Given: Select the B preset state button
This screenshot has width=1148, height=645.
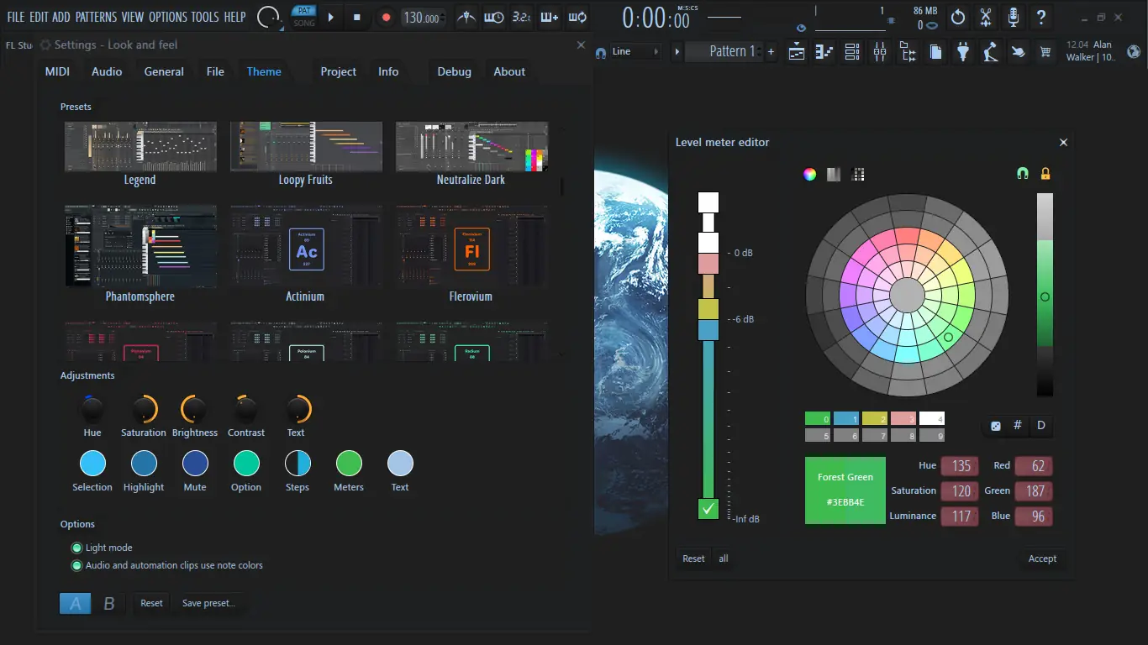Looking at the screenshot, I should (x=108, y=603).
